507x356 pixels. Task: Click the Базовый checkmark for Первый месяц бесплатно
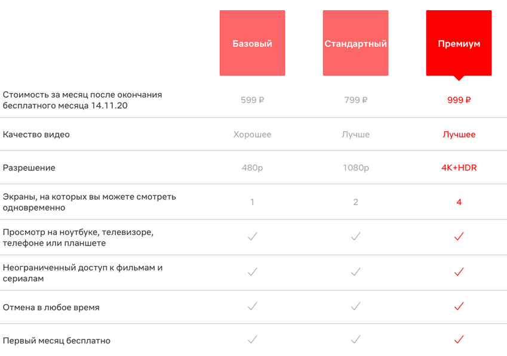(x=252, y=340)
